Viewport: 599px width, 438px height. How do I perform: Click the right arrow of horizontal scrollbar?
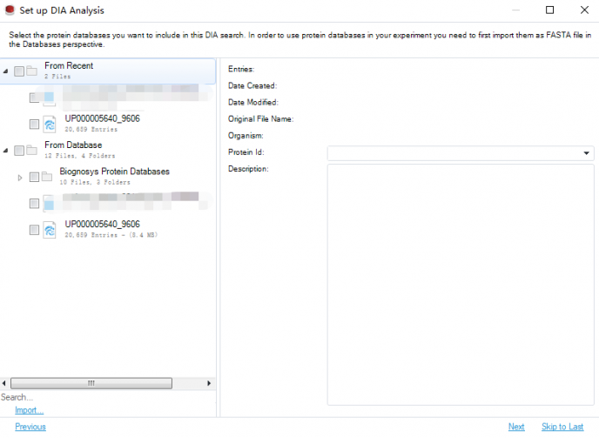209,383
